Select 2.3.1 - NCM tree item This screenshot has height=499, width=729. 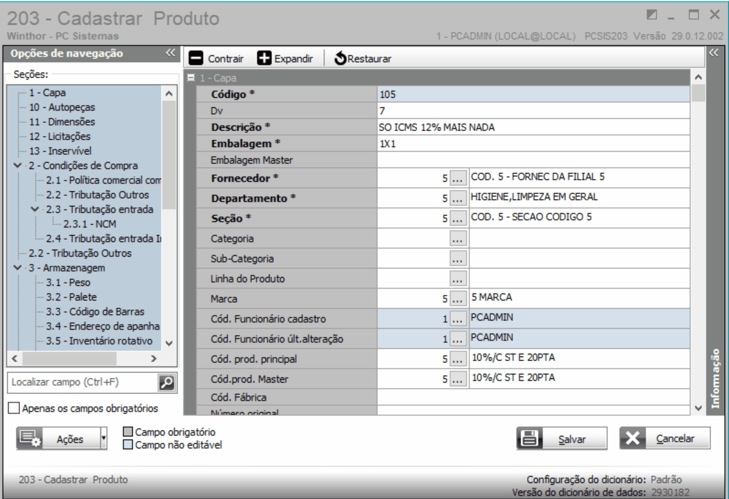89,224
